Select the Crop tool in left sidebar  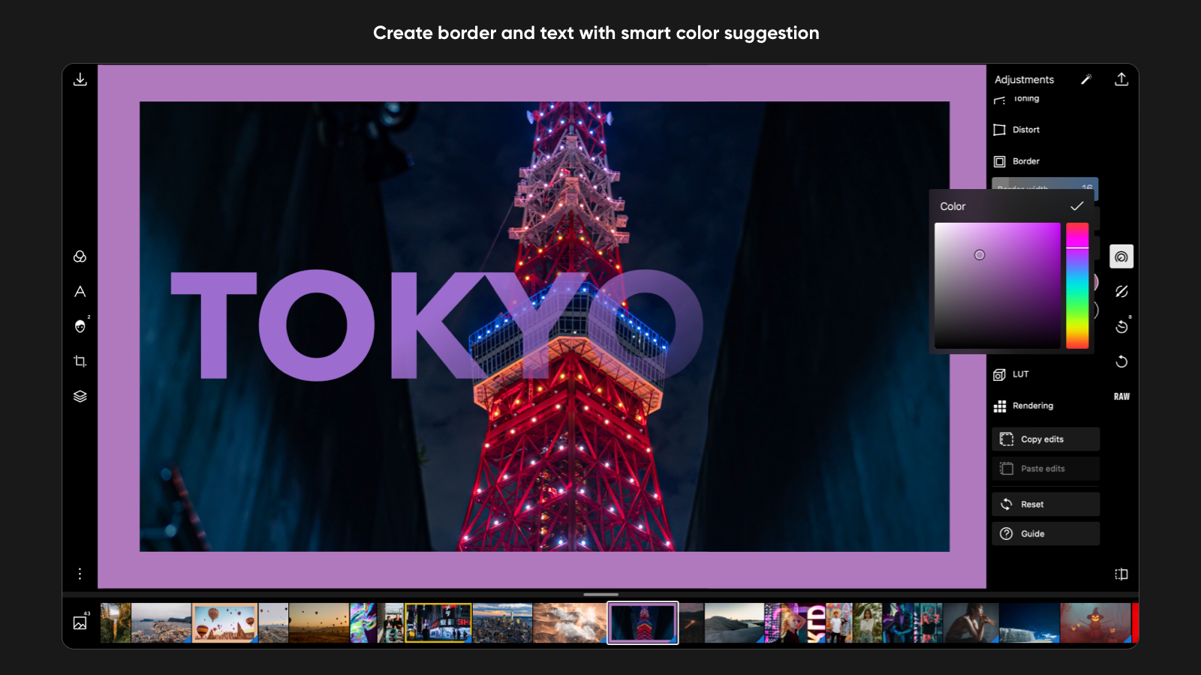point(80,361)
